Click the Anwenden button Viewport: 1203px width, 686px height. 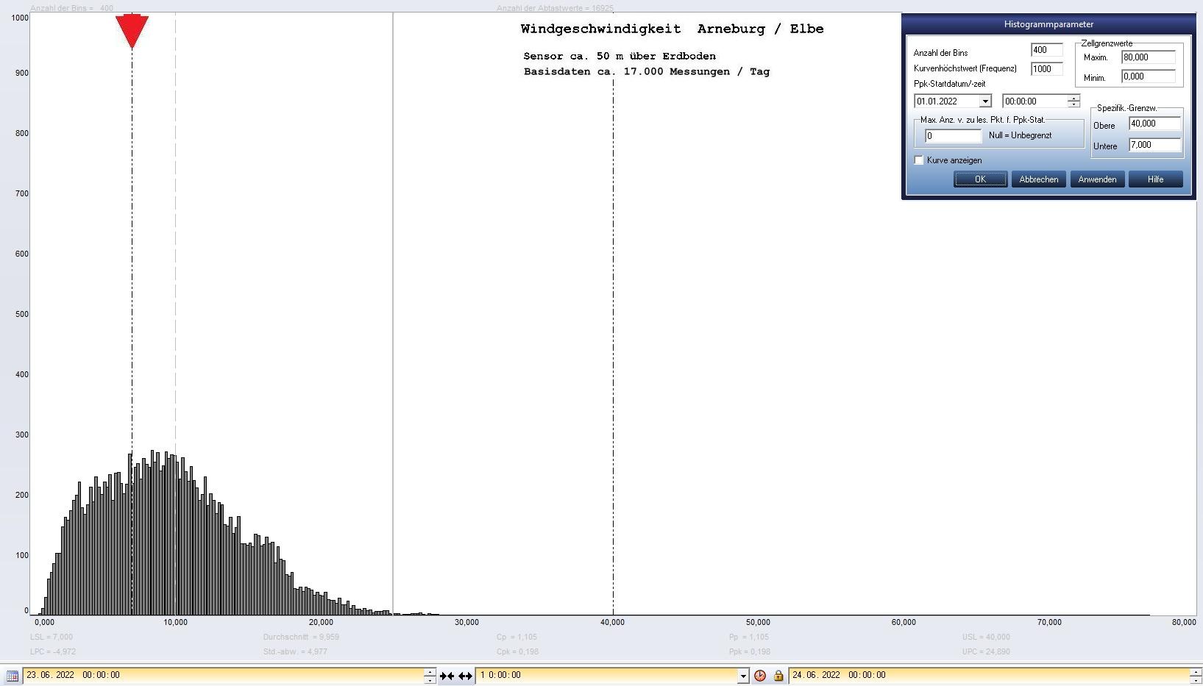[x=1097, y=179]
